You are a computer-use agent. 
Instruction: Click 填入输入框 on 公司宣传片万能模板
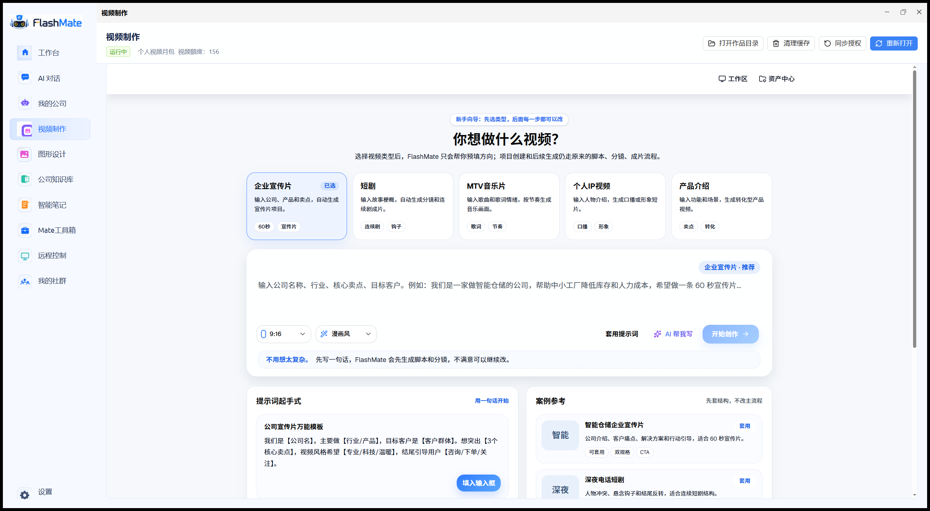click(x=479, y=482)
